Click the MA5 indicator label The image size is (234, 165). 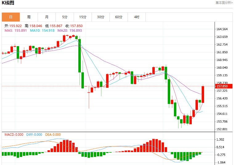point(16,30)
